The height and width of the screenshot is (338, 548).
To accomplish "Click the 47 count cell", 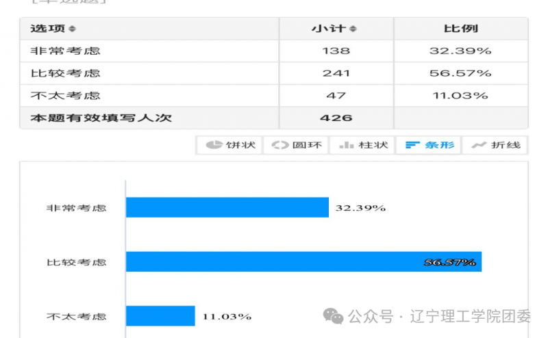I will coord(336,96).
